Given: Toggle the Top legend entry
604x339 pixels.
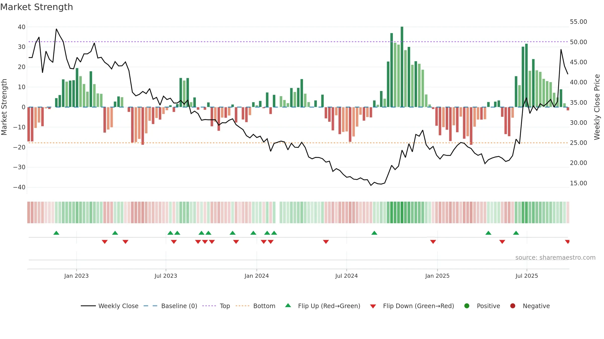Looking at the screenshot, I should (216, 306).
